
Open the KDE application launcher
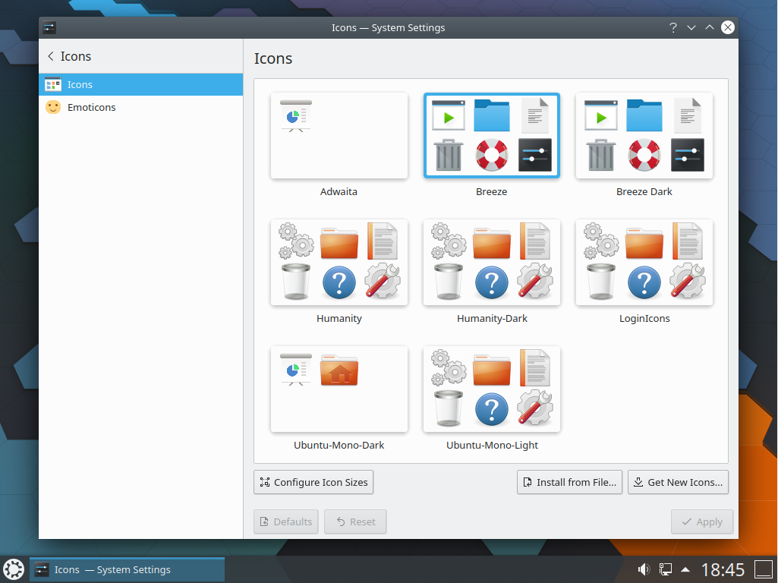coord(14,569)
